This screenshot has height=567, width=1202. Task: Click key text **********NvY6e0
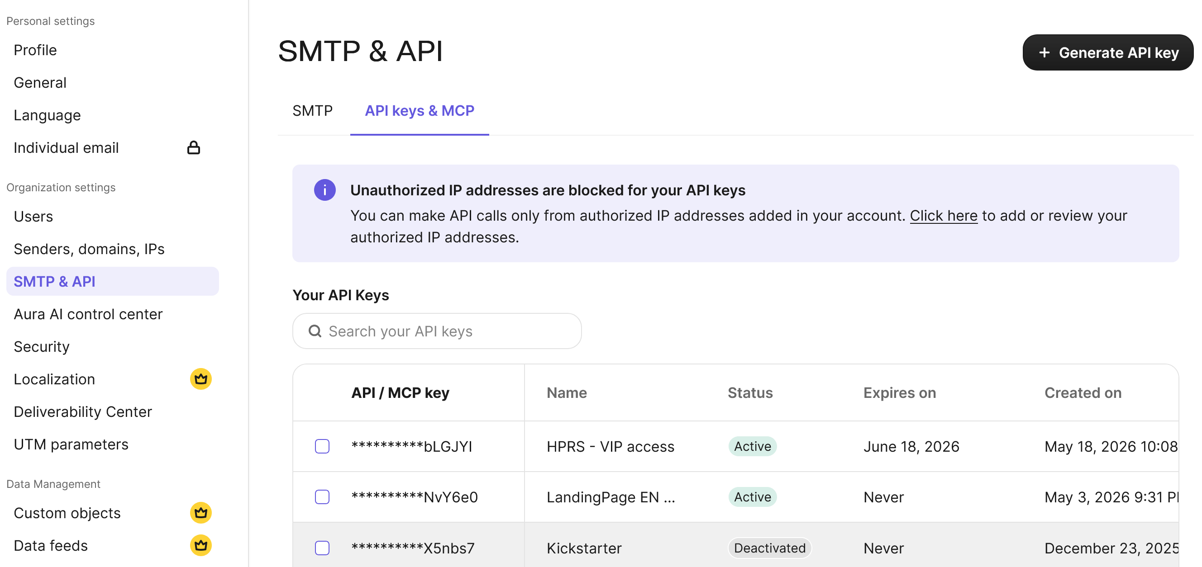[x=415, y=497]
